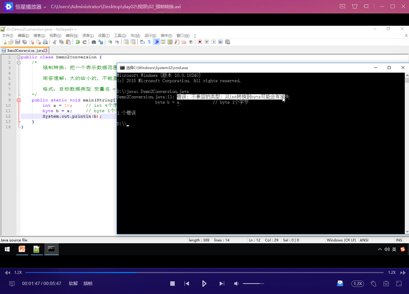The image size is (409, 294).
Task: Open Find dialog via binoculars icon
Action: tap(93, 41)
